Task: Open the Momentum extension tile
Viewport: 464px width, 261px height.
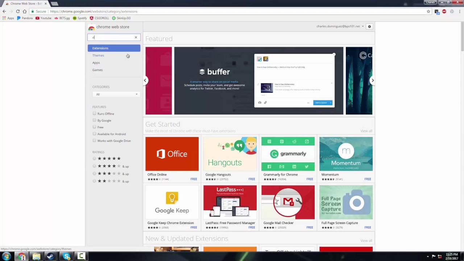Action: tap(346, 159)
